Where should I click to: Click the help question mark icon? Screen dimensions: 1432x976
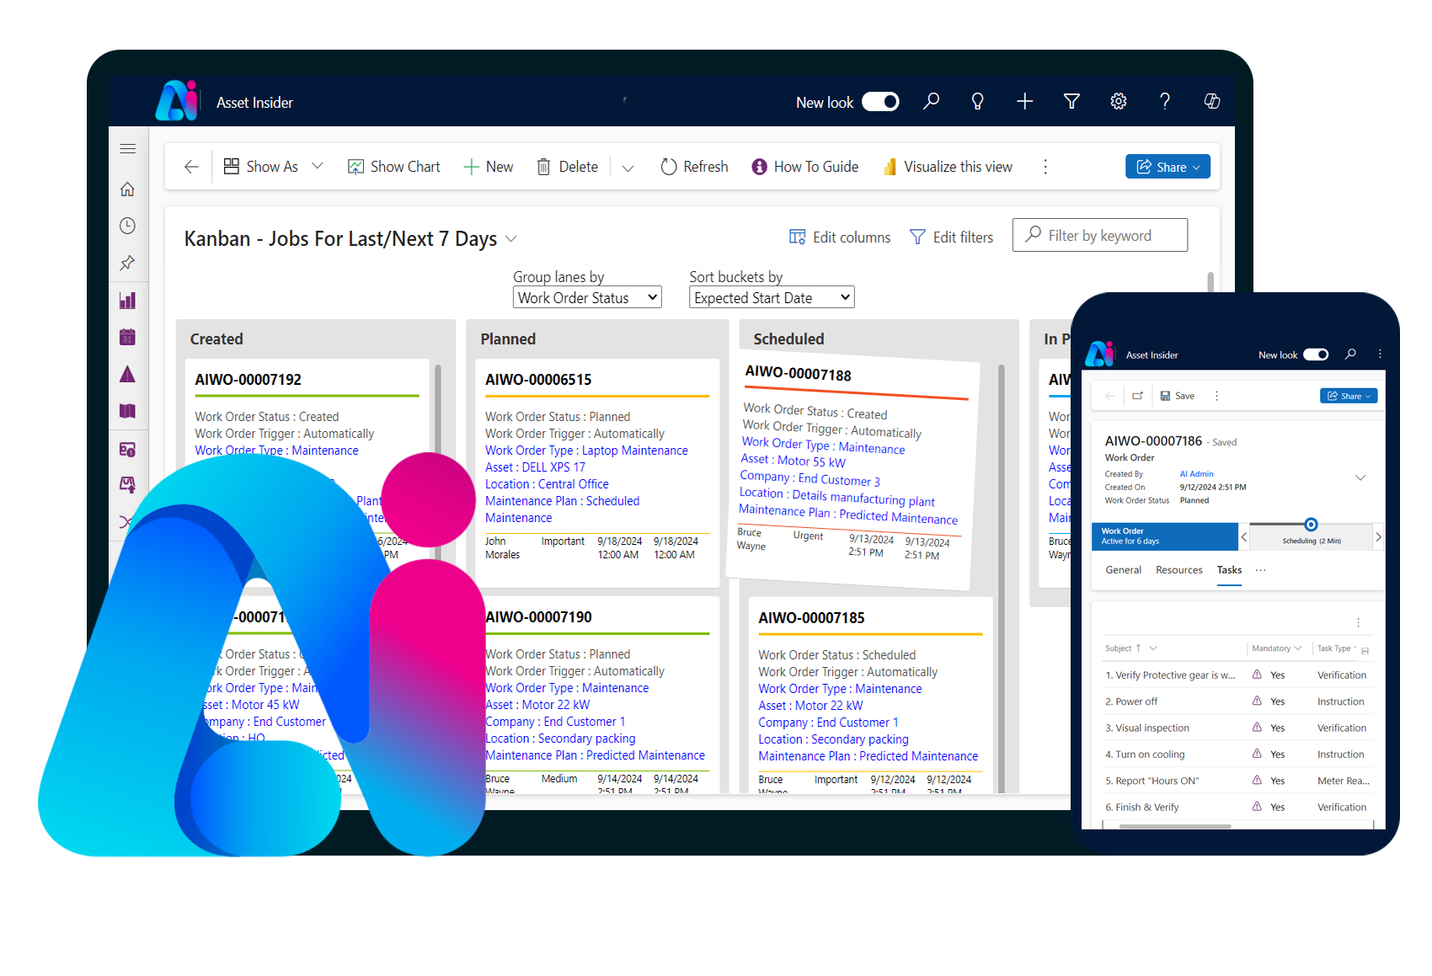pos(1165,102)
